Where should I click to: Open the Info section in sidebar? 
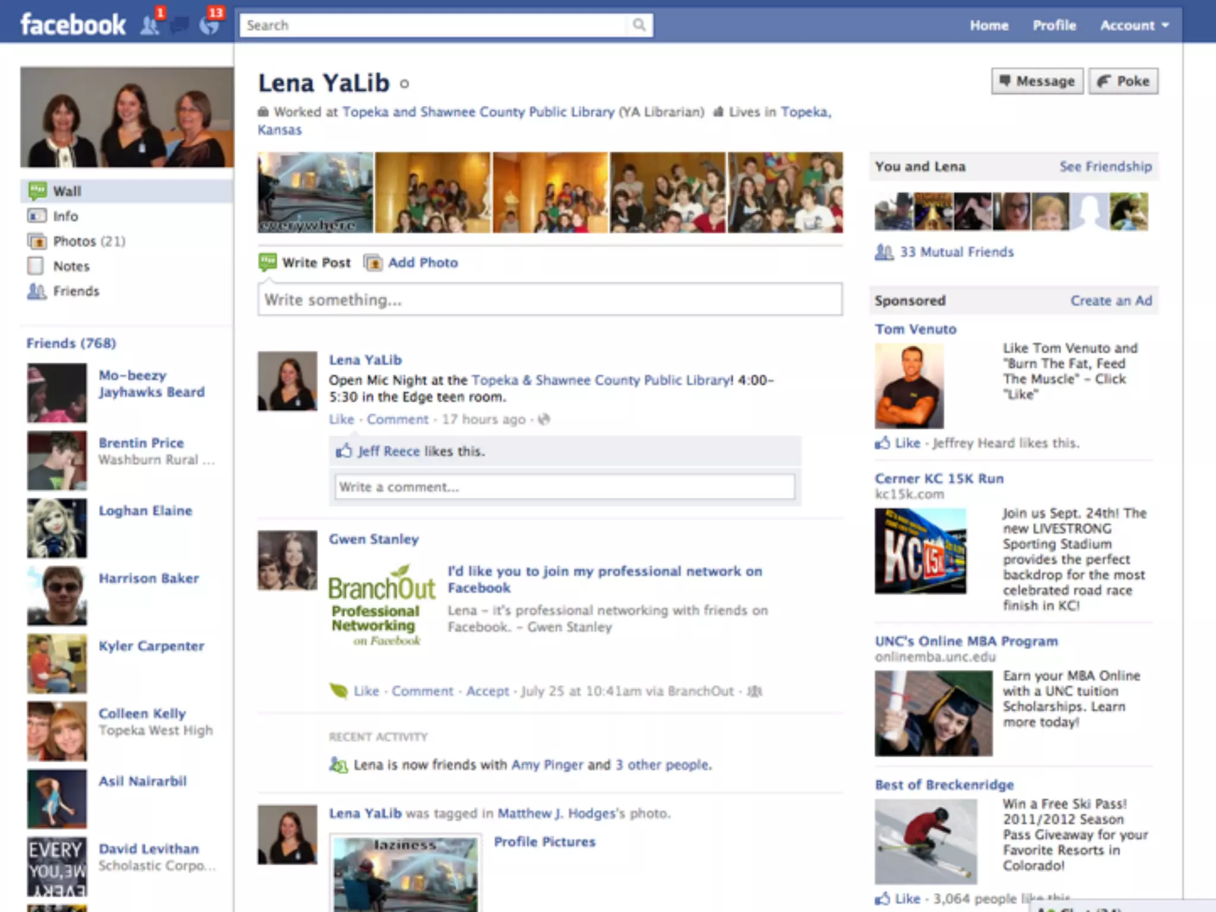coord(65,216)
